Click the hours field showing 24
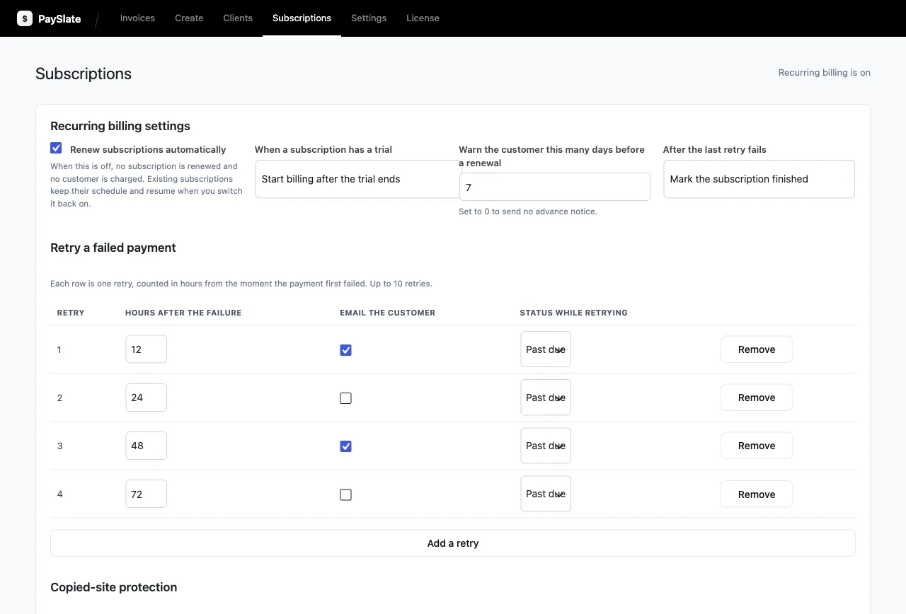This screenshot has width=906, height=614. click(147, 398)
